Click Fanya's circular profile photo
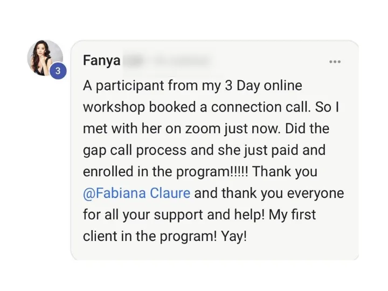 point(45,58)
